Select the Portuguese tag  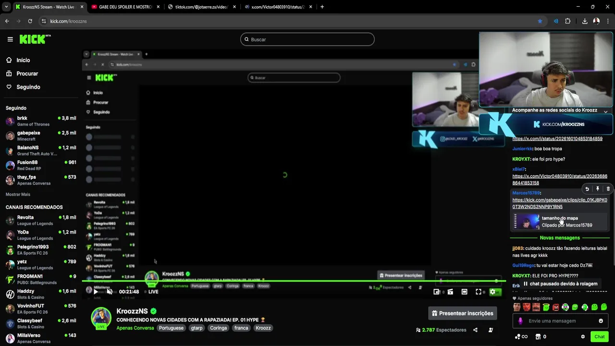(171, 328)
